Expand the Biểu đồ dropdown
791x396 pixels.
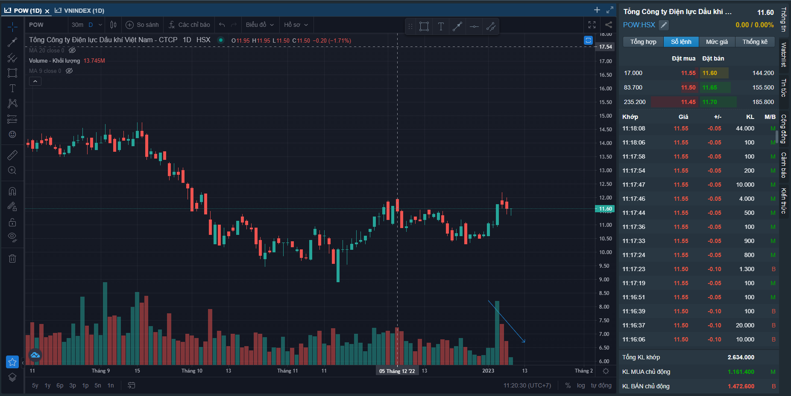(x=260, y=25)
